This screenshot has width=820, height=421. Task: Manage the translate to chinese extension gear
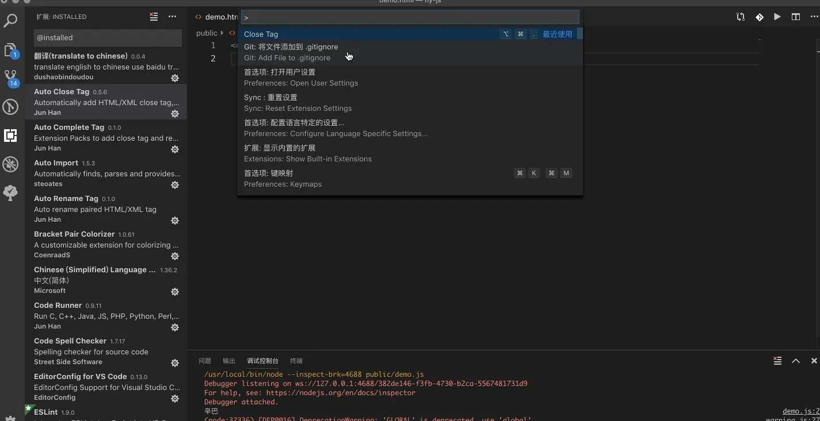(175, 78)
